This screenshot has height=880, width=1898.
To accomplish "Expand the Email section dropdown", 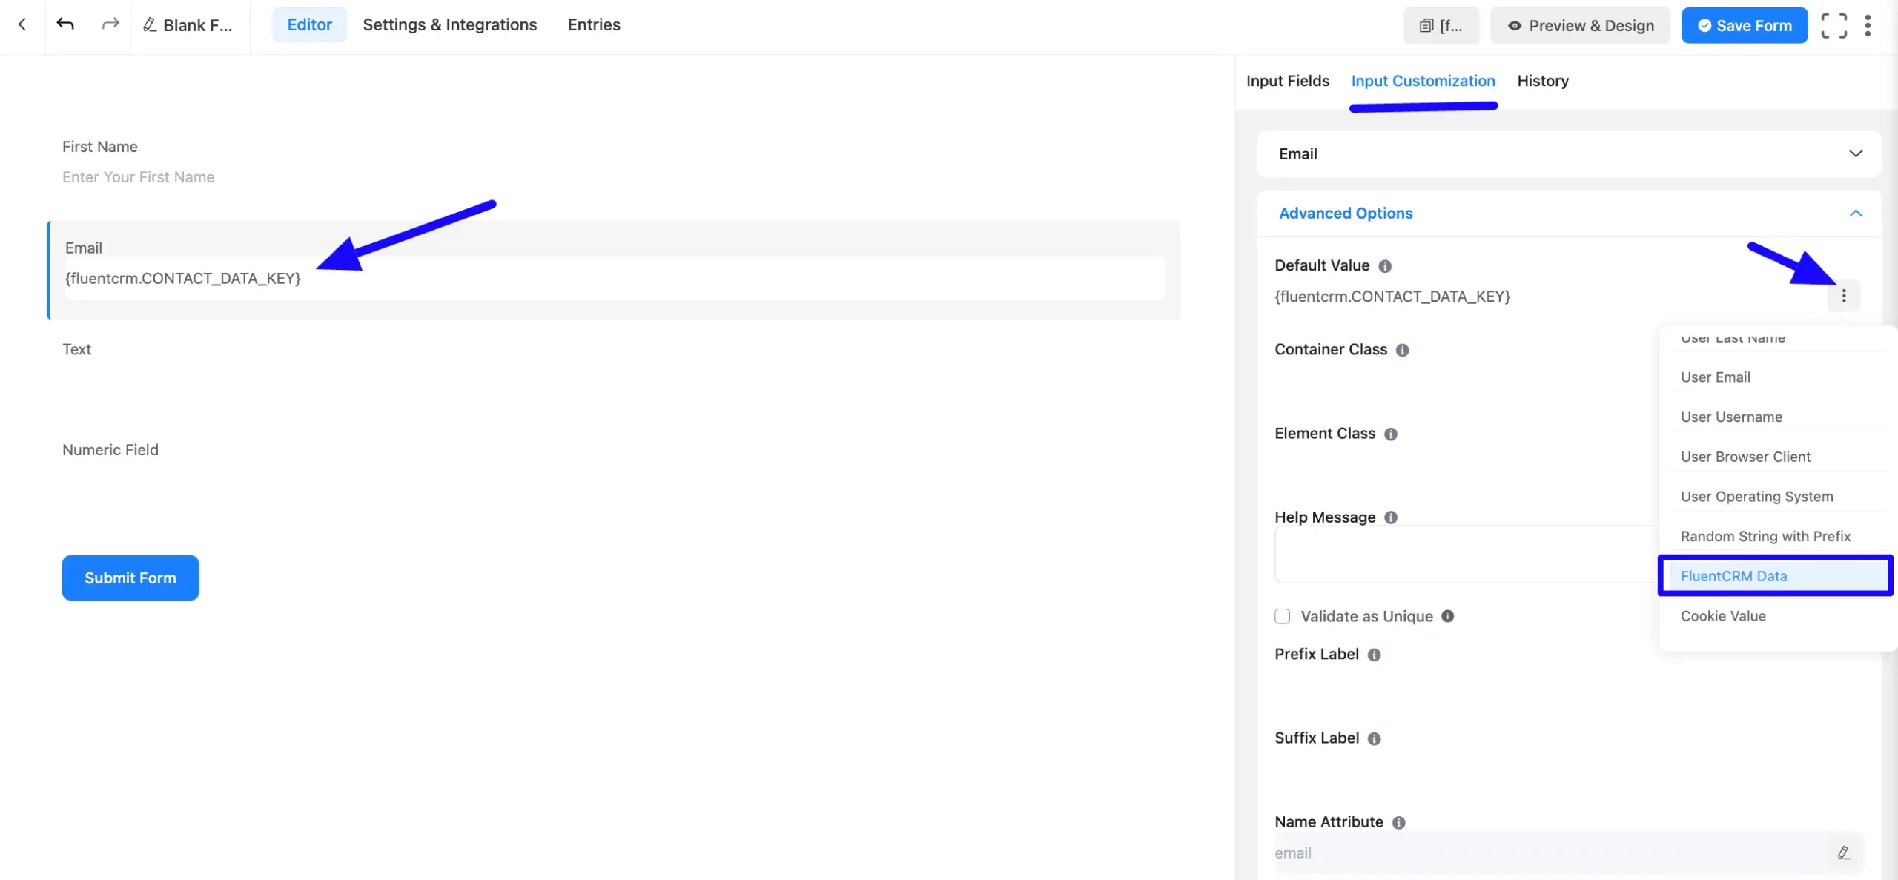I will point(1569,154).
